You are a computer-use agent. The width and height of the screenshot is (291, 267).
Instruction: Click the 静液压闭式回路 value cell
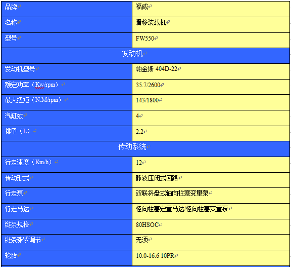tap(211, 180)
